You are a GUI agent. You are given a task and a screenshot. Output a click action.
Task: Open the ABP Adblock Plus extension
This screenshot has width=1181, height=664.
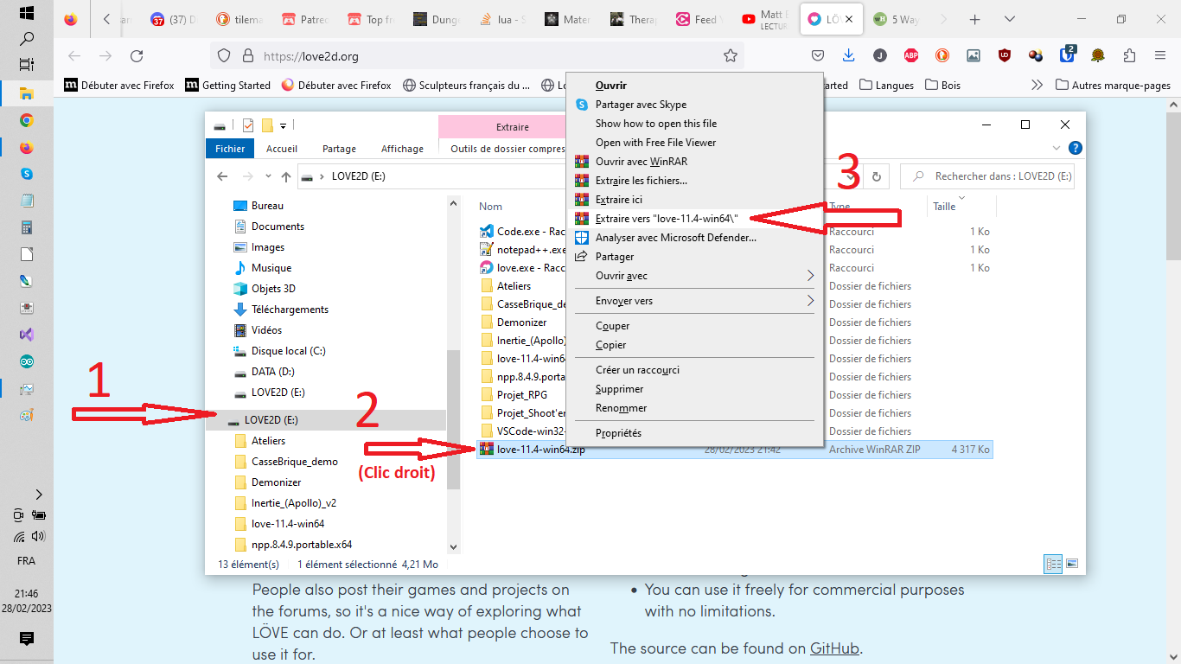tap(911, 55)
